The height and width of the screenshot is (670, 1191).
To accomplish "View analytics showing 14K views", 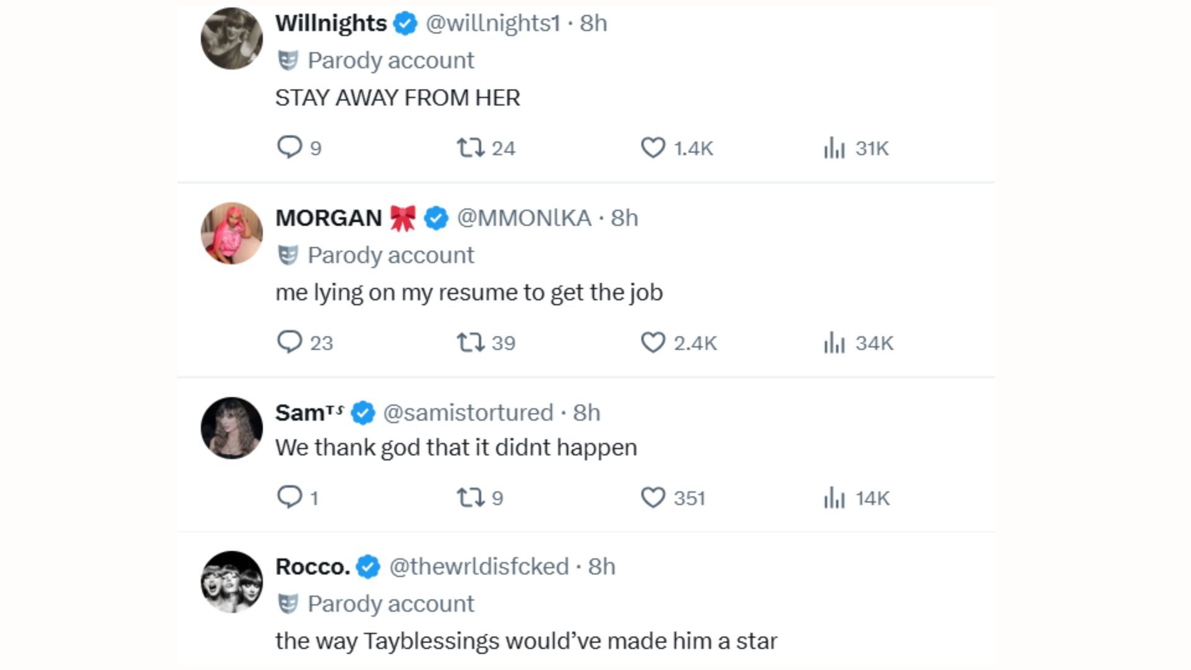I will coord(834,498).
